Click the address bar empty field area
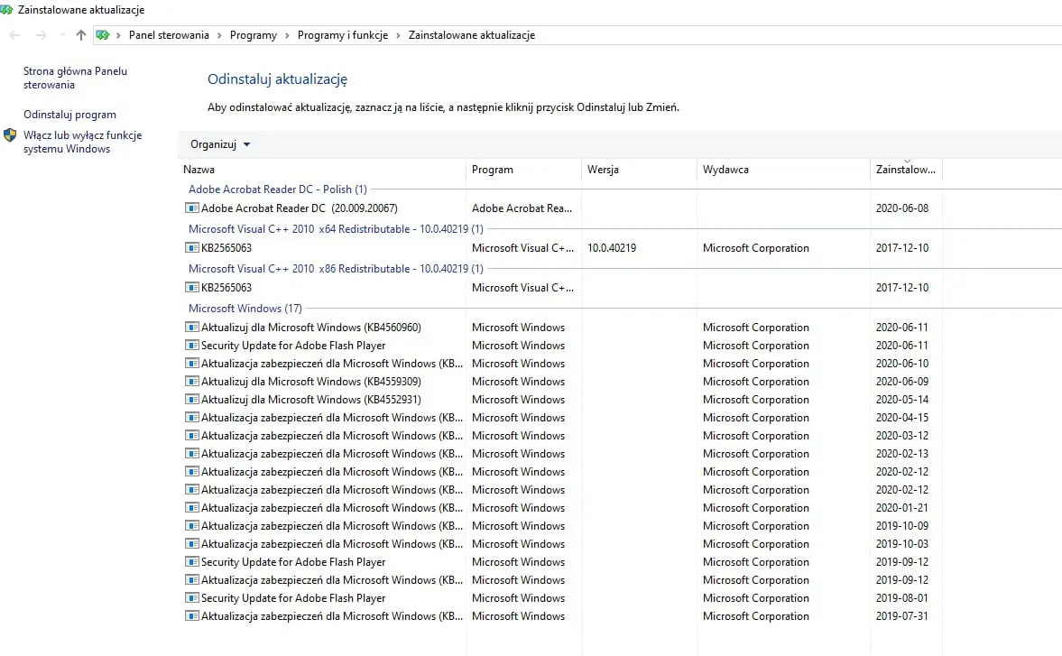 [x=799, y=35]
